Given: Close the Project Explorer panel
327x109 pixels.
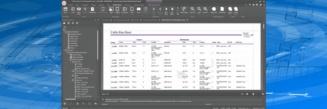Looking at the screenshot, I should coord(98,20).
